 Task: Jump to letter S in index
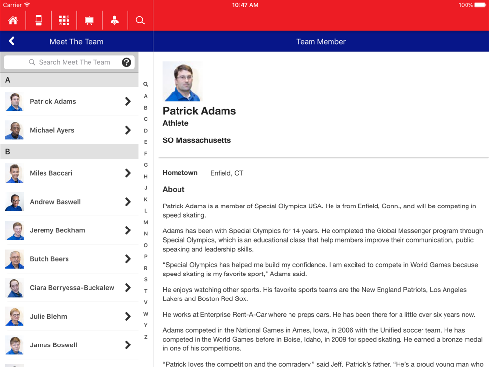(x=146, y=279)
